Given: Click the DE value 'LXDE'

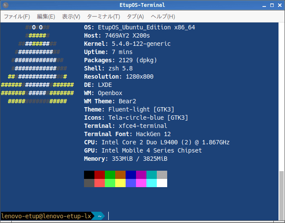Looking at the screenshot, I should coord(105,85).
